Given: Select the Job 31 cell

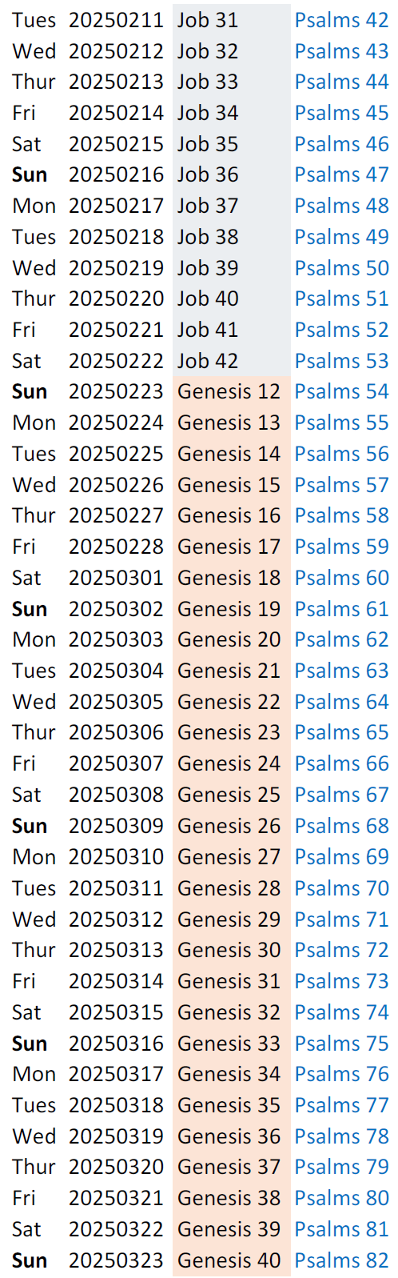Looking at the screenshot, I should tap(232, 20).
